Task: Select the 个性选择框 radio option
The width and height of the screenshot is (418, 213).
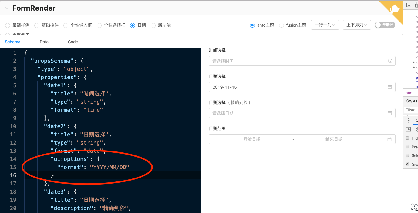Action: (99, 25)
